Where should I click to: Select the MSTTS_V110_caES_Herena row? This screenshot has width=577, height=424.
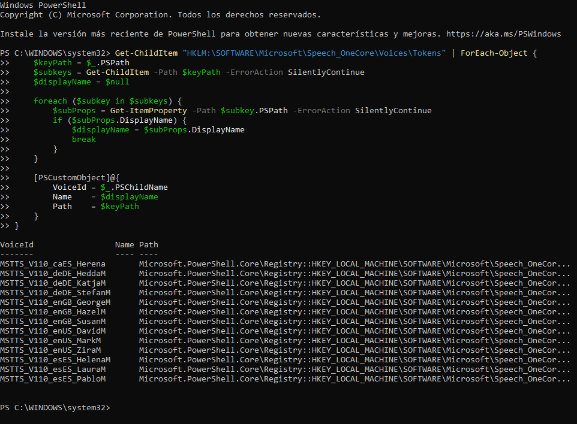click(53, 264)
